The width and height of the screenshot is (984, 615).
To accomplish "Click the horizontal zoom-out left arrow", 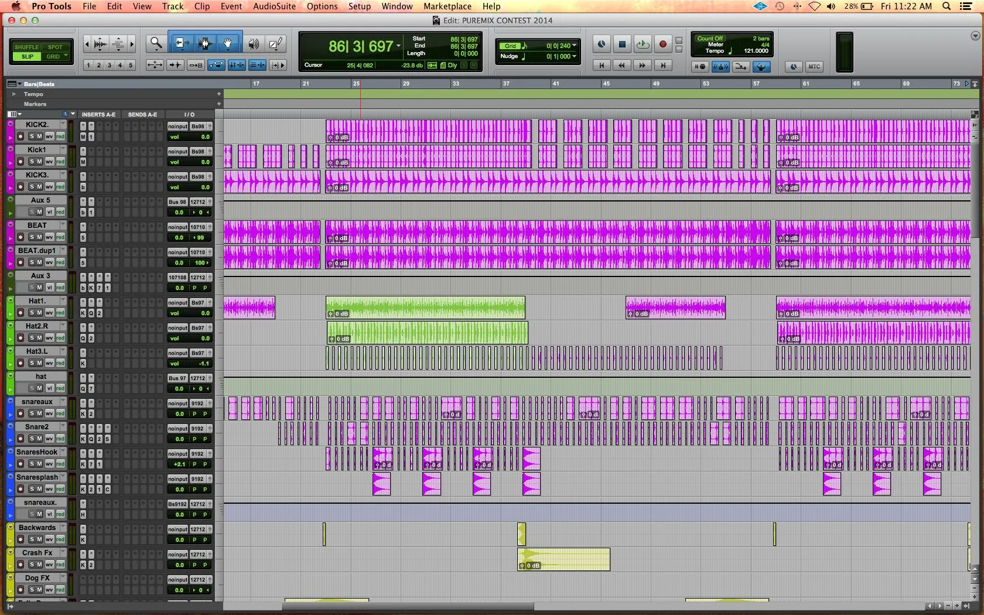I will point(87,43).
